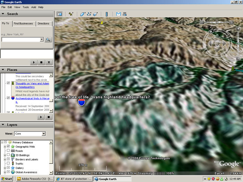Open the ruler measurement tool
This screenshot has height=182, width=243.
(x=107, y=14)
